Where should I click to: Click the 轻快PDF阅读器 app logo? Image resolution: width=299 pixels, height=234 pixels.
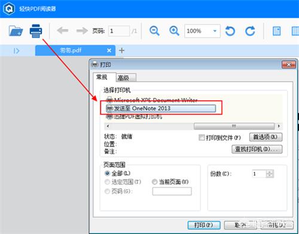click(9, 9)
